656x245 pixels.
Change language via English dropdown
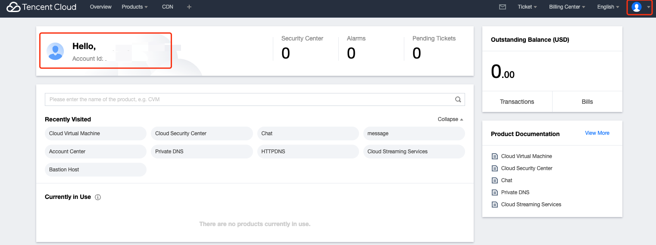[x=608, y=7]
